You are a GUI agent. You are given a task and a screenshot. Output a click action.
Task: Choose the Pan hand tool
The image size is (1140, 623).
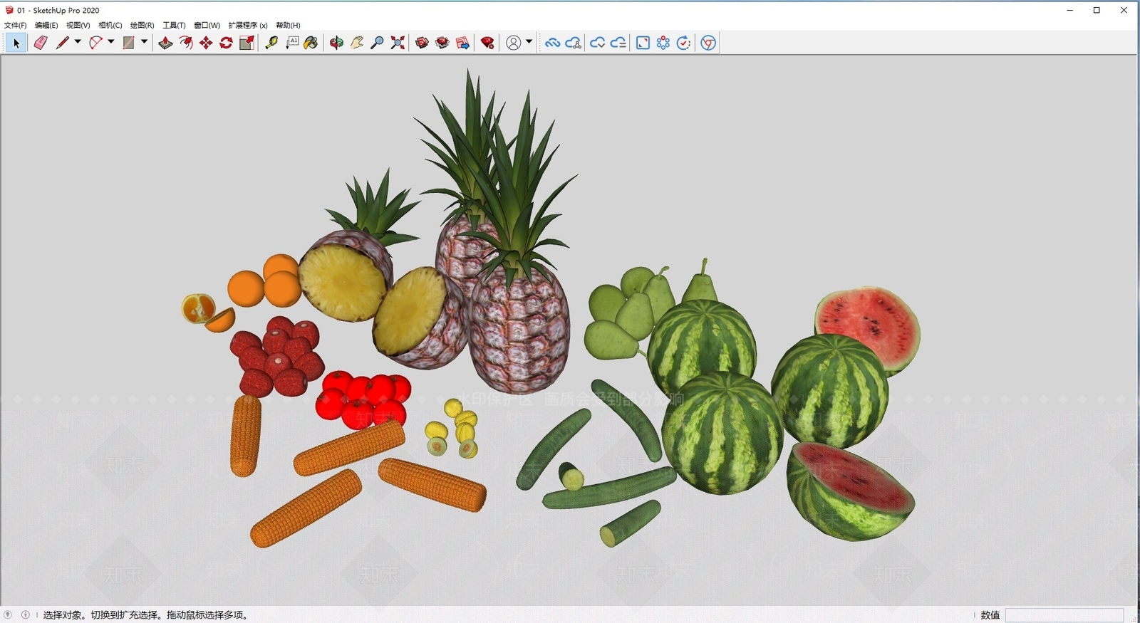[x=357, y=43]
